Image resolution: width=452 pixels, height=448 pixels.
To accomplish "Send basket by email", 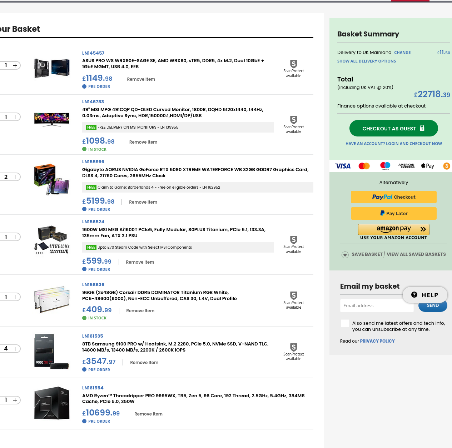I will click(x=433, y=305).
